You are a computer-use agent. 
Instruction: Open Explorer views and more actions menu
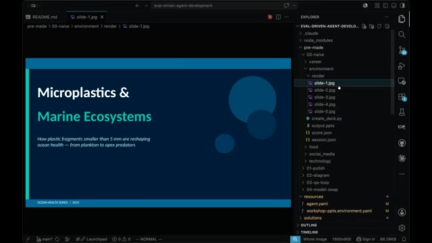(x=387, y=17)
